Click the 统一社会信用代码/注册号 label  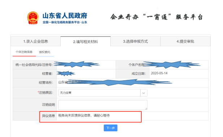[34, 65]
